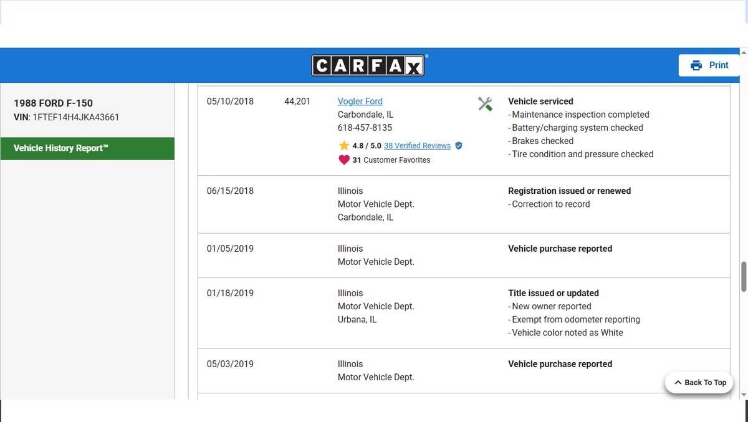Click the scrollbar up arrow

click(743, 52)
